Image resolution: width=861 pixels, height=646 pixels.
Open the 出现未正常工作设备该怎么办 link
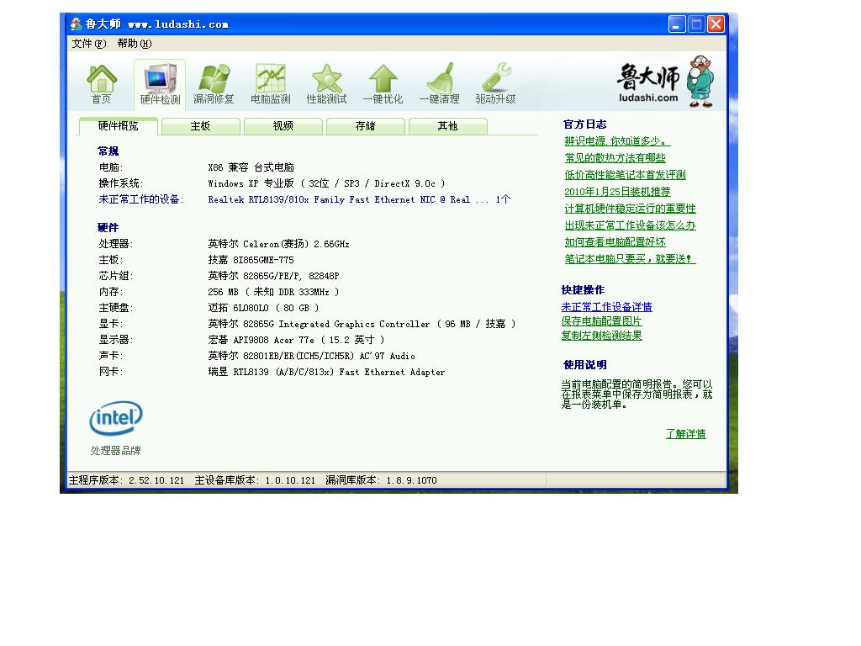(x=630, y=225)
